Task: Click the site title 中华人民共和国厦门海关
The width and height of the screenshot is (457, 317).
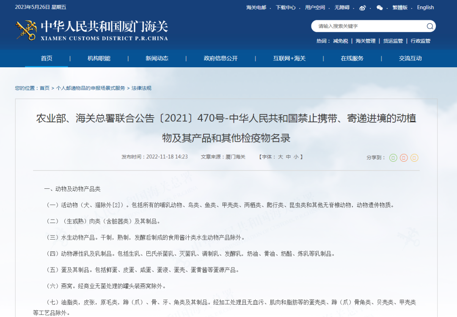Action: pos(105,27)
